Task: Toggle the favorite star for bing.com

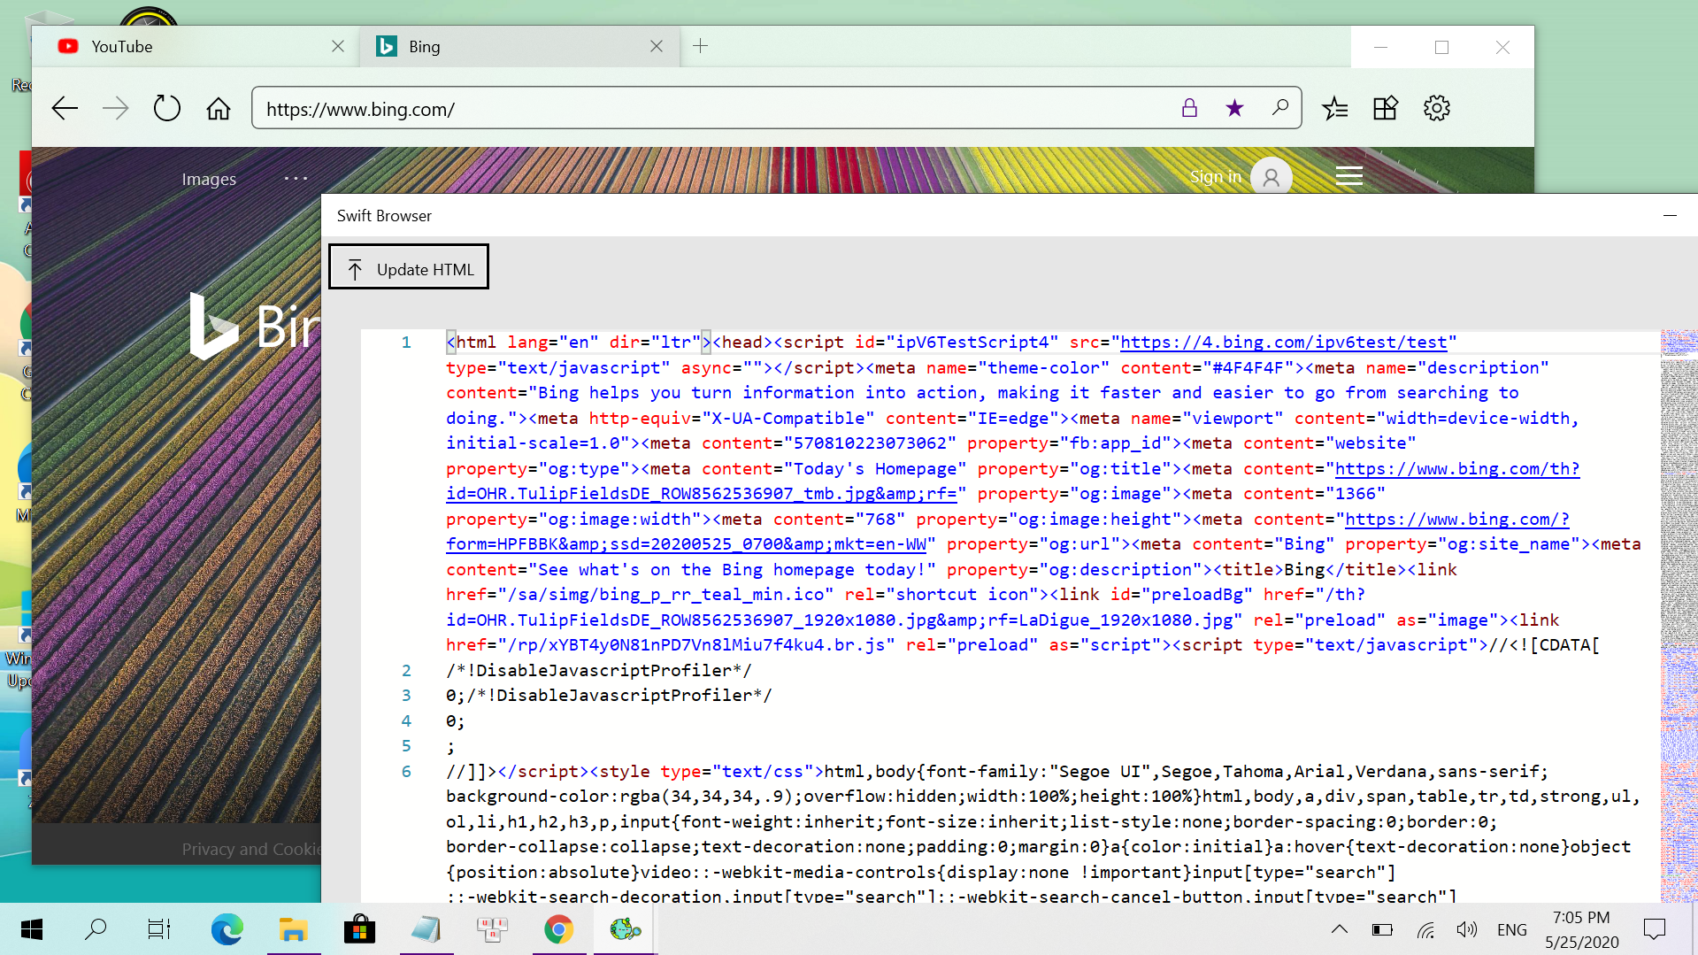Action: [1234, 108]
